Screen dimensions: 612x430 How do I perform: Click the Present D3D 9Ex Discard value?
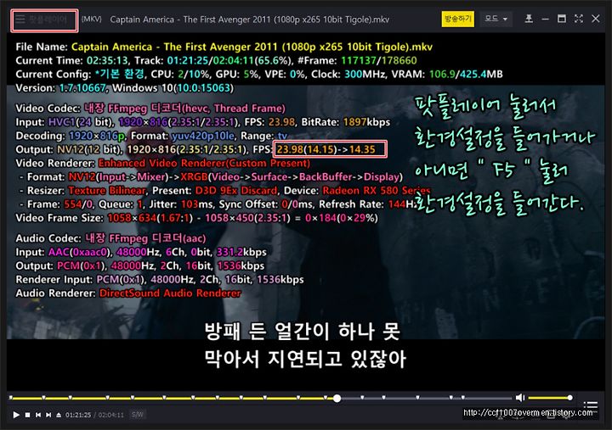point(236,191)
